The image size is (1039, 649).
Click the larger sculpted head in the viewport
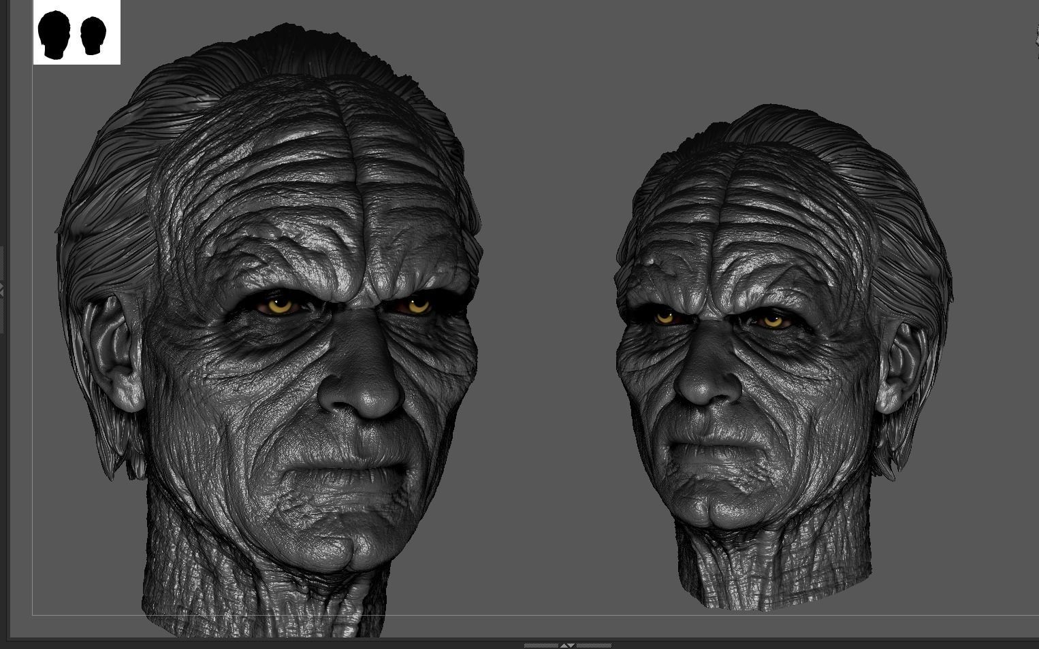(x=270, y=331)
